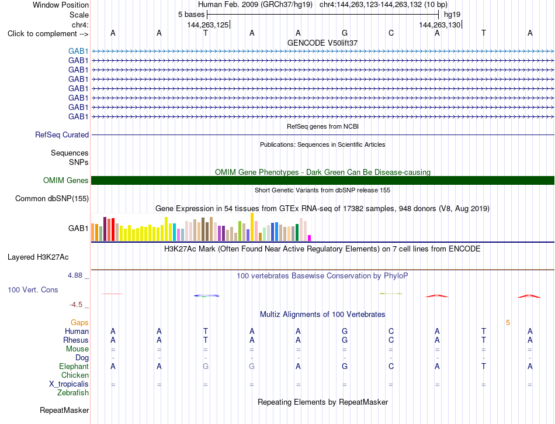The height and width of the screenshot is (424, 555).
Task: Click the Layered H3K27Ac track label
Action: (38, 257)
